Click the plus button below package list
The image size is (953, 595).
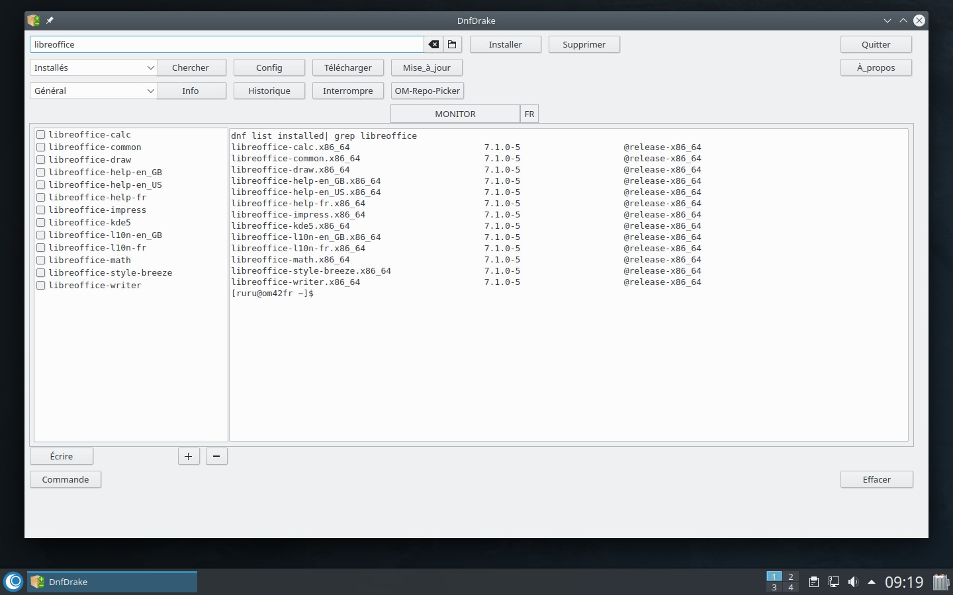point(189,456)
